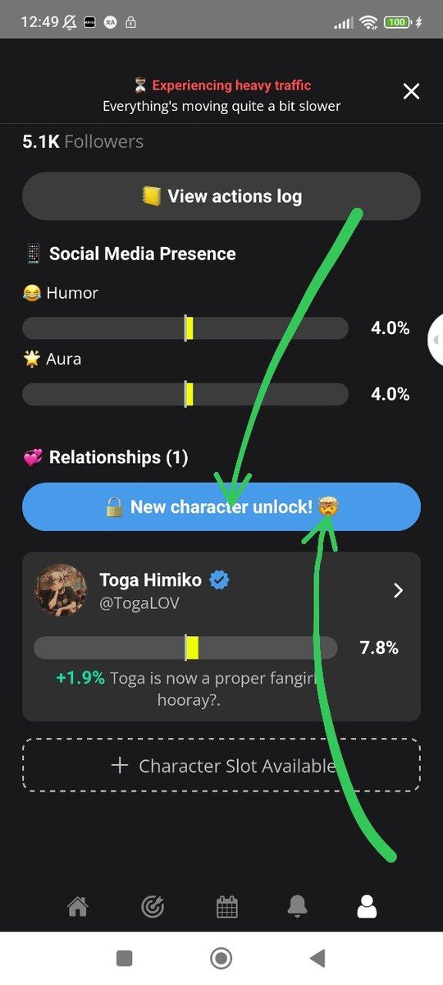Viewport: 443px width, 985px height.
Task: Click the New character unlock button
Action: point(221,506)
